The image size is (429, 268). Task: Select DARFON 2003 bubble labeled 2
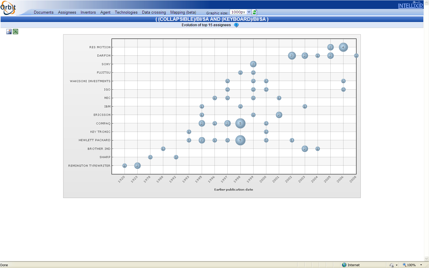click(x=305, y=56)
